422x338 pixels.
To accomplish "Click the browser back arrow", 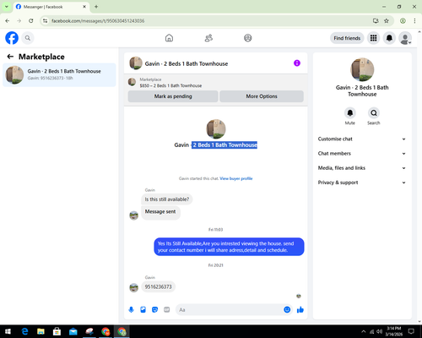I will click(x=8, y=20).
